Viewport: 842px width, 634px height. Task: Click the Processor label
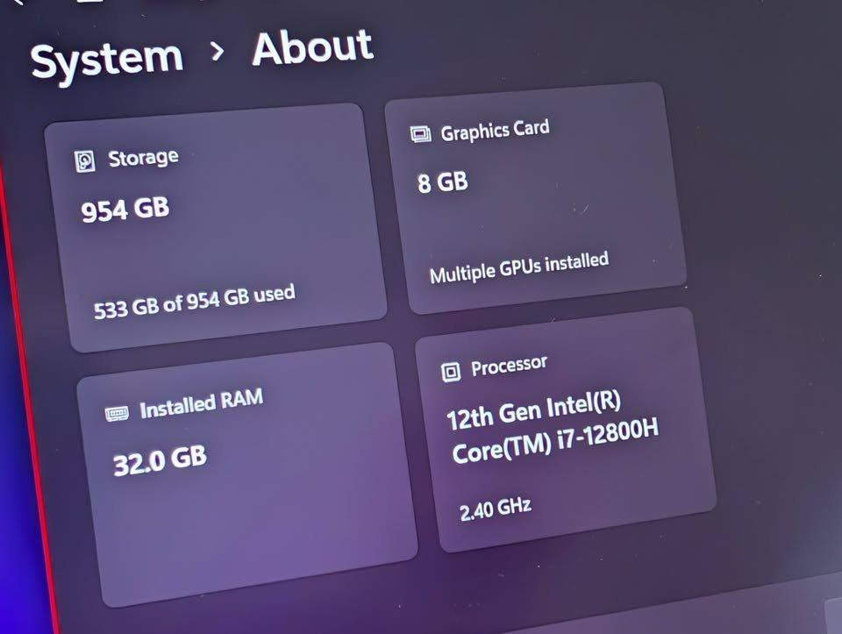tap(509, 366)
